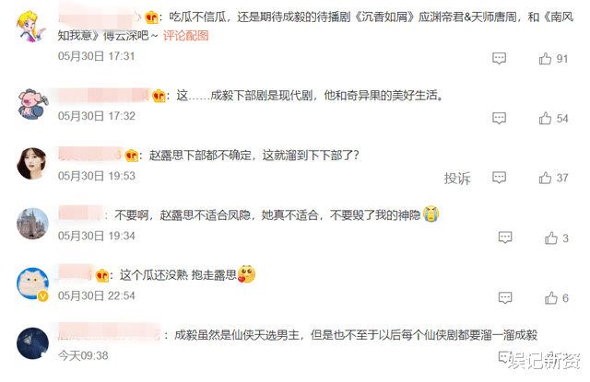Open the castle avatar profile
590x382 pixels.
click(x=33, y=224)
